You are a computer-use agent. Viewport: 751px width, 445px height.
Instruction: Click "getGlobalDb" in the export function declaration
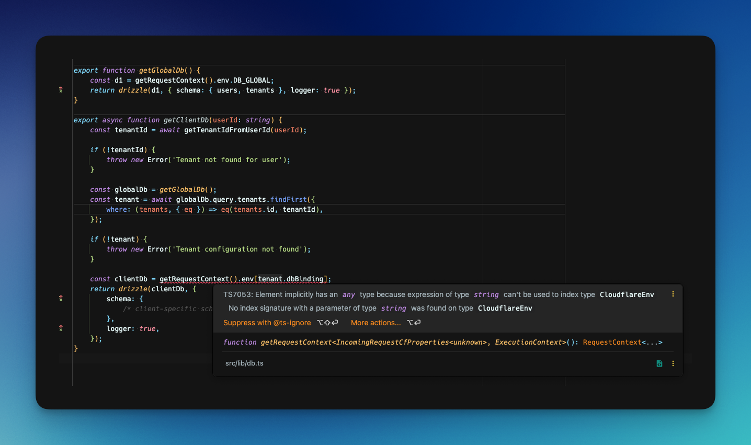pos(162,70)
